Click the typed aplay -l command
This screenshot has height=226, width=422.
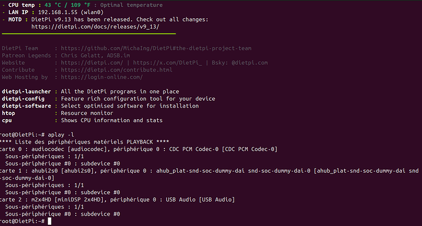[61, 135]
